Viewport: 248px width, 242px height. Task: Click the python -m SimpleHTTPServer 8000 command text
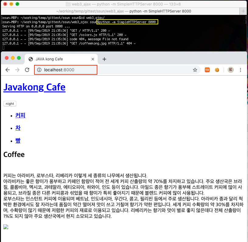tap(127, 22)
